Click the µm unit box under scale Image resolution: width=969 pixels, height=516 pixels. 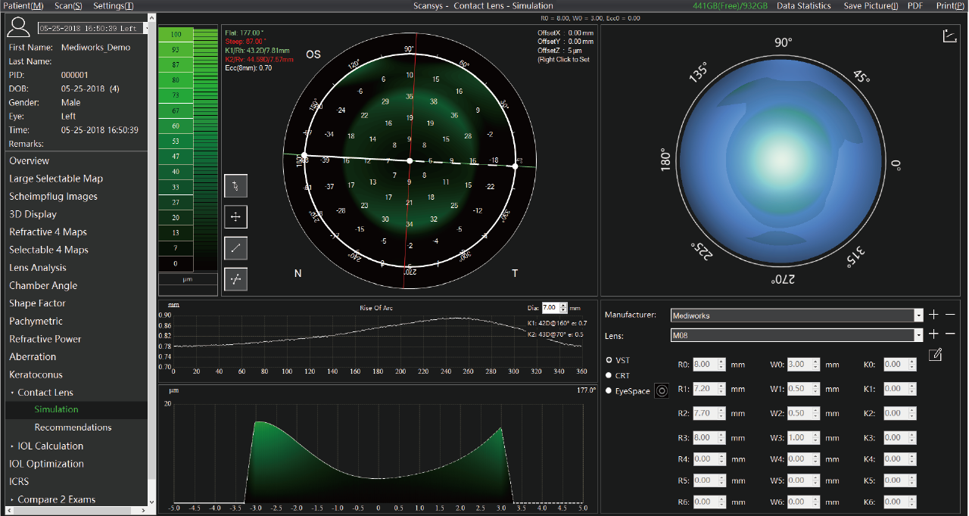click(x=188, y=280)
